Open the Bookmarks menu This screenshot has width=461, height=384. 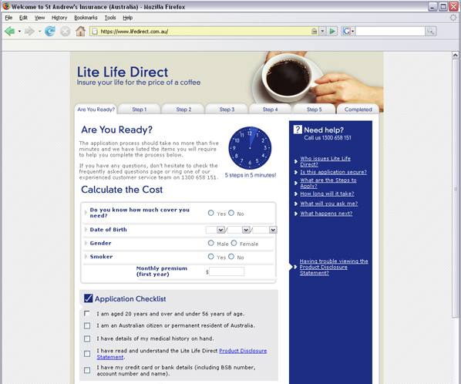[x=86, y=18]
